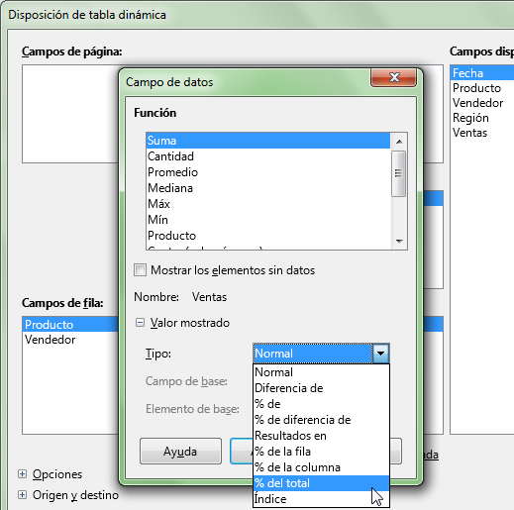514x510 pixels.
Task: Select Suma in the Función list
Action: (268, 141)
